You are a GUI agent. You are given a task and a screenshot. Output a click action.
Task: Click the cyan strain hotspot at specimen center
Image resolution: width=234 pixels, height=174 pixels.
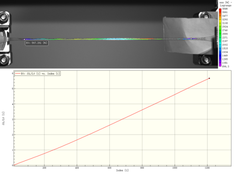tap(112, 39)
